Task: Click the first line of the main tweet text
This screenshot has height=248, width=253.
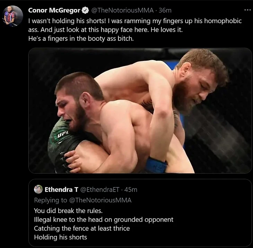Action: click(x=134, y=21)
